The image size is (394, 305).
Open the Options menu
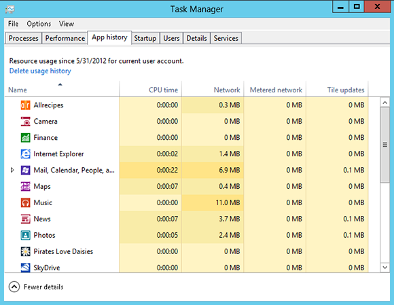(x=39, y=24)
